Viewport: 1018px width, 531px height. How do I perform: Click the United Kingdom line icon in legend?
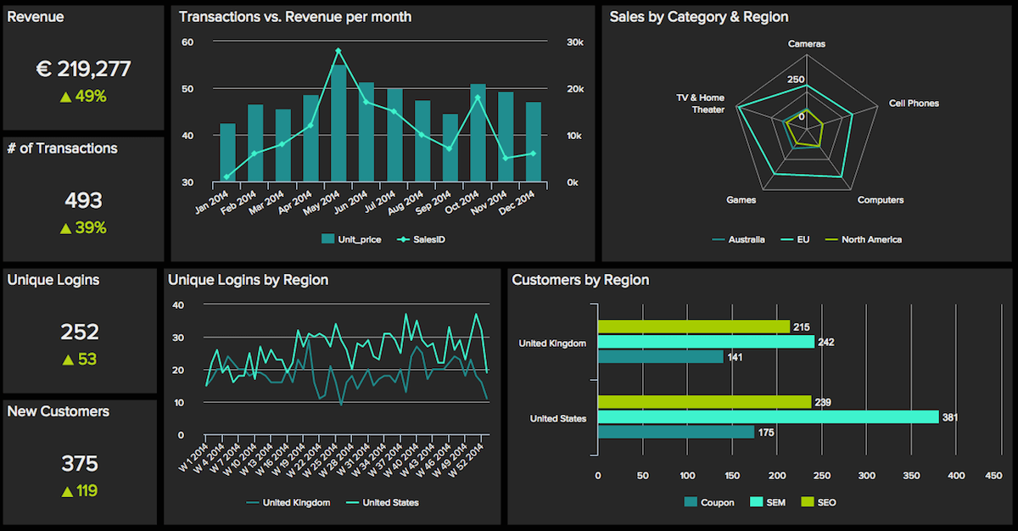pos(252,502)
